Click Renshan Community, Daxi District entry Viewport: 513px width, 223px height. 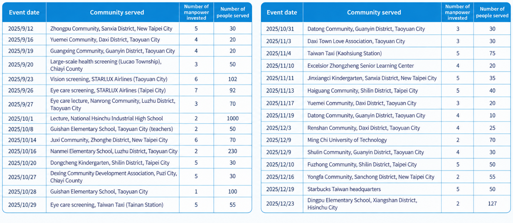(x=364, y=128)
